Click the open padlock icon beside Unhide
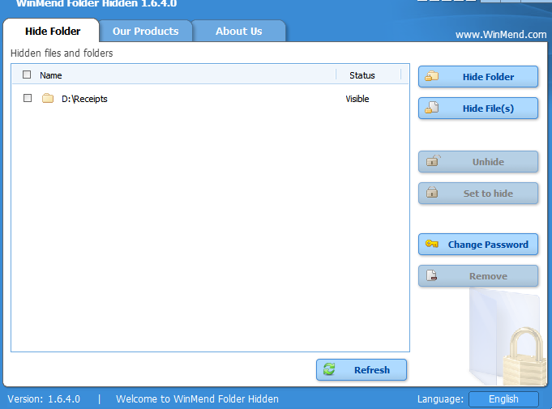This screenshot has height=409, width=552. point(433,160)
